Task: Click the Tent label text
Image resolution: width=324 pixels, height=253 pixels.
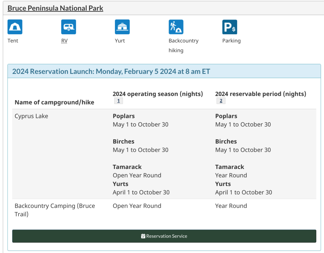Action: tap(13, 41)
